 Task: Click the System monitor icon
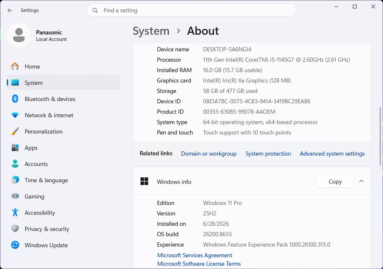click(15, 83)
